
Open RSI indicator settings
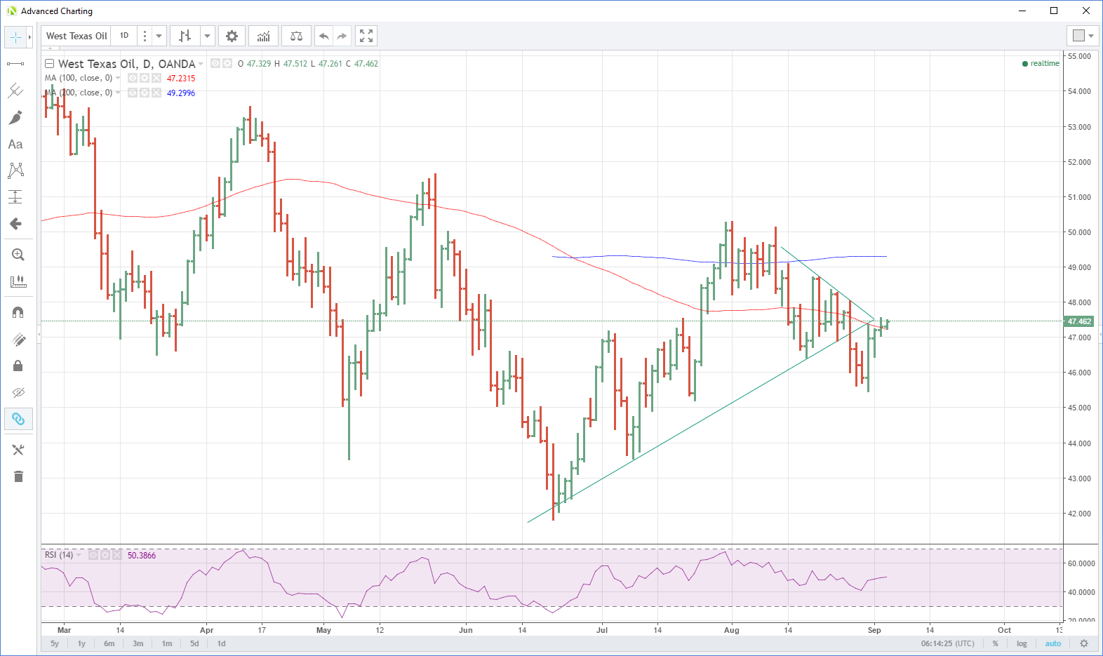click(x=105, y=555)
